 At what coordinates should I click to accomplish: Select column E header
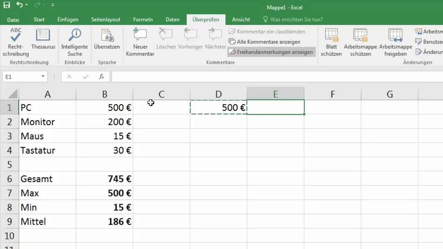click(275, 94)
